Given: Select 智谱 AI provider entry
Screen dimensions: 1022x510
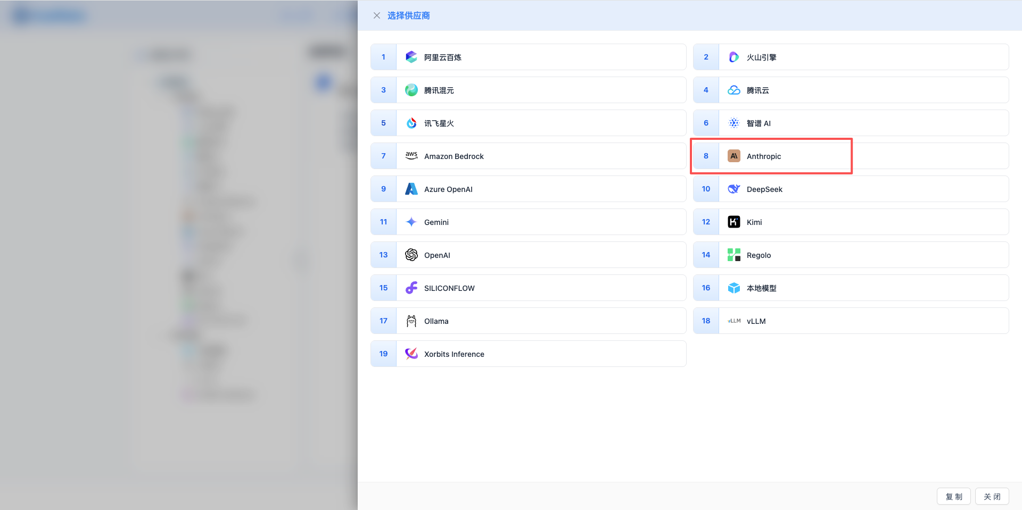Looking at the screenshot, I should click(x=758, y=123).
